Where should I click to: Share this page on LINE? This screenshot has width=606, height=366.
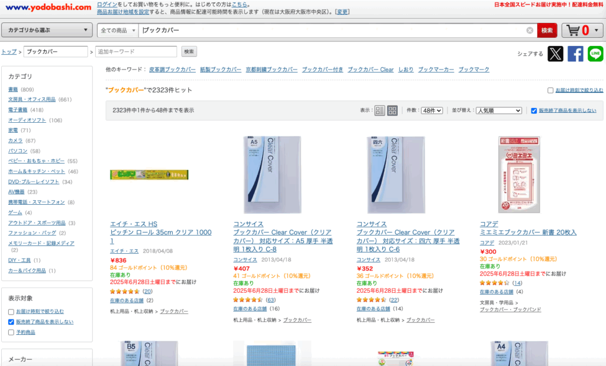pos(595,54)
